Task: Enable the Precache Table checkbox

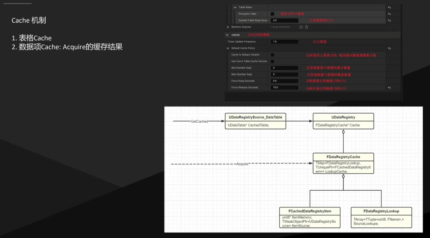Action: coord(272,14)
